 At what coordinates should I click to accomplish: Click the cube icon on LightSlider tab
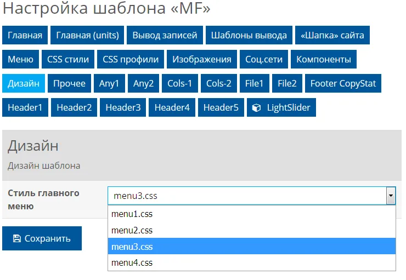256,107
